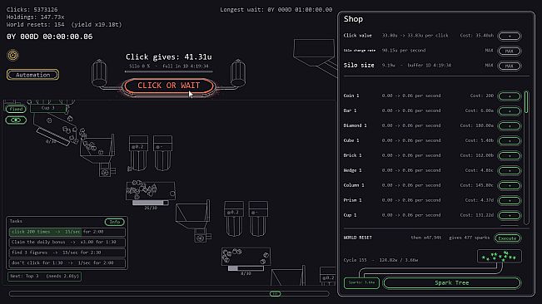Click the Cup 3 label on the machine

tap(48, 108)
